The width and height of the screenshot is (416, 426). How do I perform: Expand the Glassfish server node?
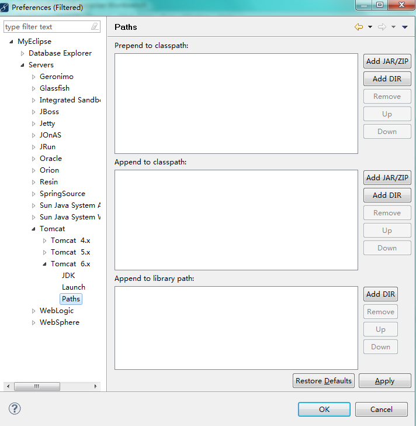coord(33,88)
